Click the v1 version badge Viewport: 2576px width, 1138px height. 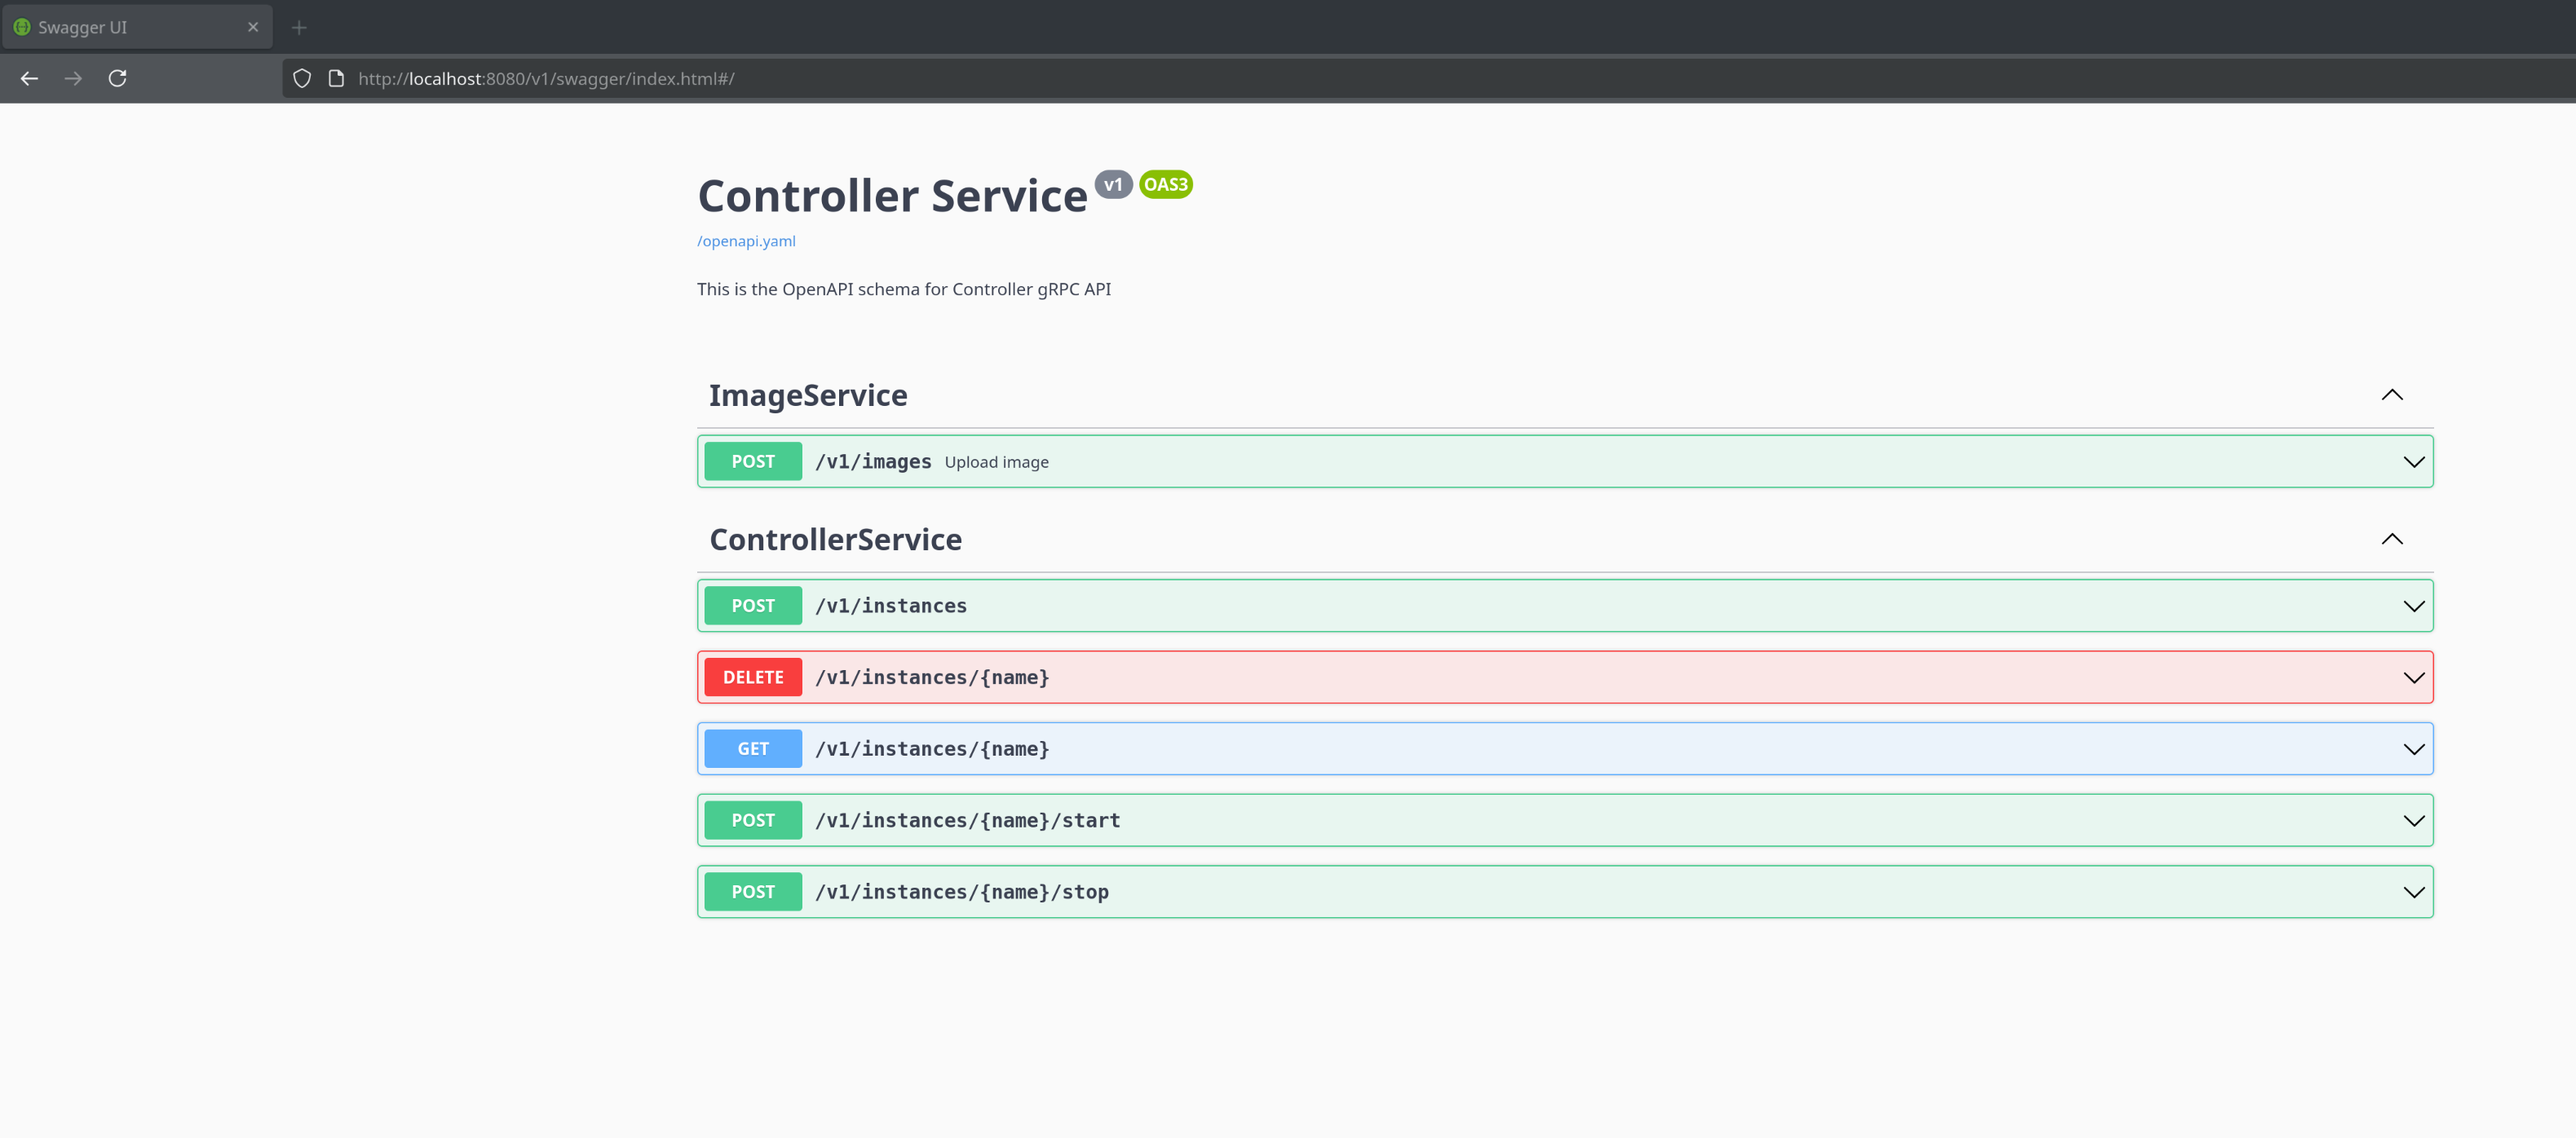click(x=1113, y=184)
